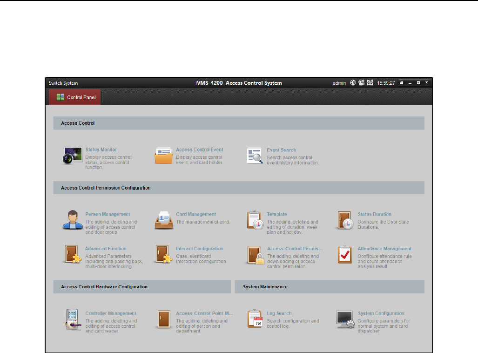Click the Control Panel grid icon

[x=61, y=97]
